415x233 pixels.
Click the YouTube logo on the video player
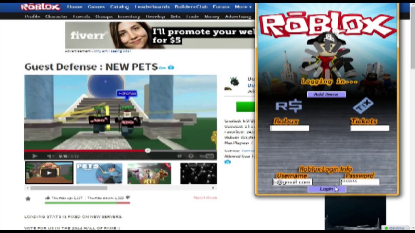(207, 156)
